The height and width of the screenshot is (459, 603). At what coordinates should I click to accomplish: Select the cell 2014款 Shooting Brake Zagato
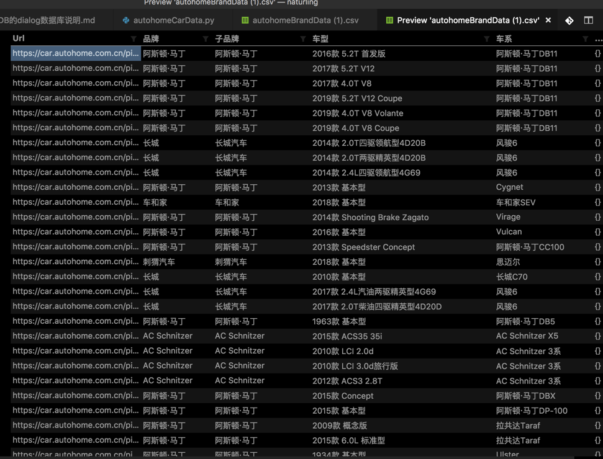[x=370, y=217]
